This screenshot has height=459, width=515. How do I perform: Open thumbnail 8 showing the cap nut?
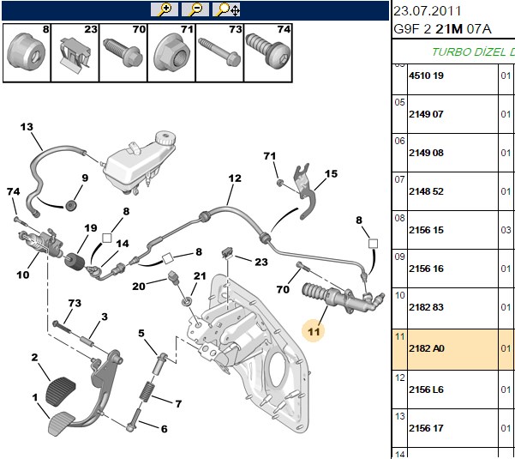click(27, 52)
